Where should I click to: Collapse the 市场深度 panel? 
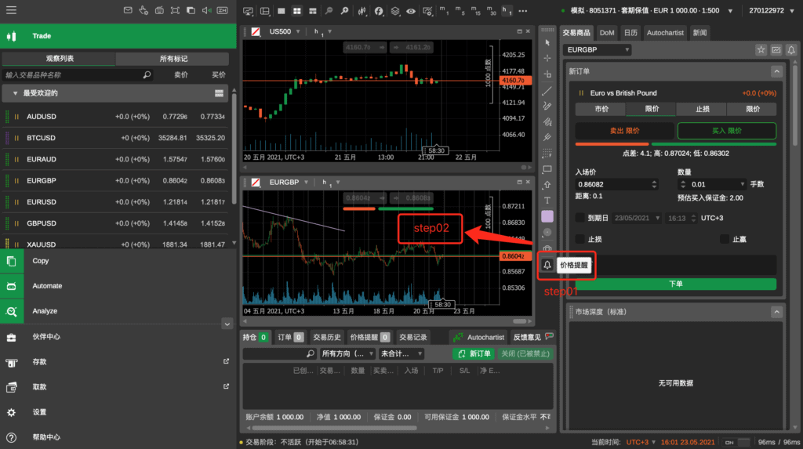pos(777,312)
